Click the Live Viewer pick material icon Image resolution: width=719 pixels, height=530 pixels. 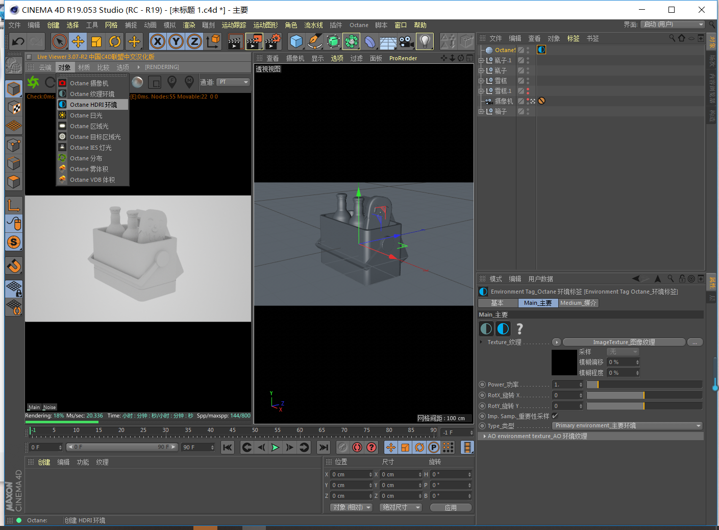[x=189, y=82]
